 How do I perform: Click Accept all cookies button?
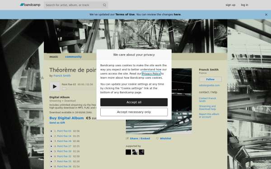click(x=134, y=102)
